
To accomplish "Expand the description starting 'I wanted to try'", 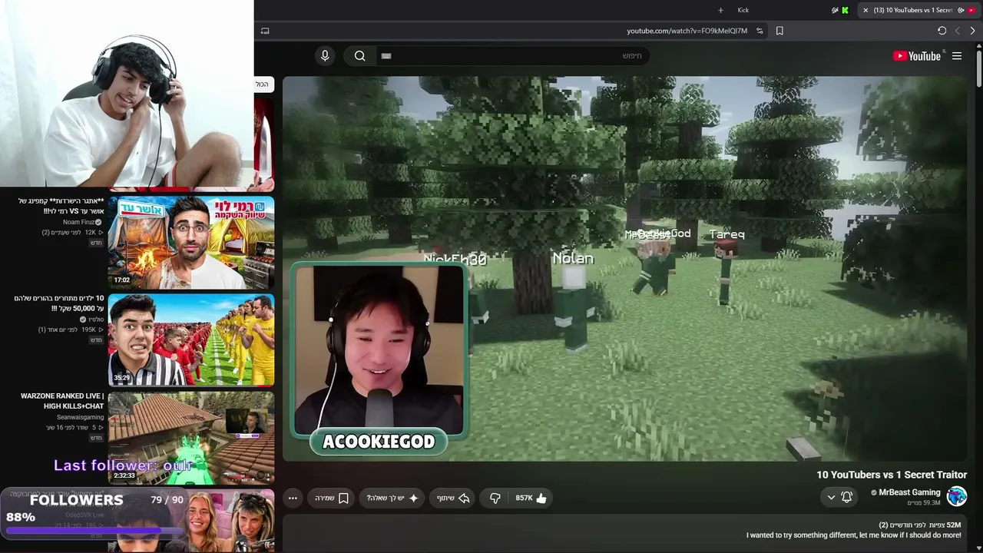I will [x=853, y=535].
